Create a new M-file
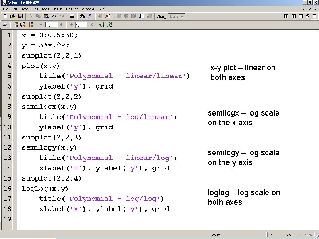This screenshot has width=319, height=239. tap(5, 16)
